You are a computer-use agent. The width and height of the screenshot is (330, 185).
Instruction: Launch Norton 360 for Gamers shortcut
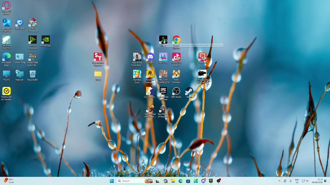pos(6,94)
